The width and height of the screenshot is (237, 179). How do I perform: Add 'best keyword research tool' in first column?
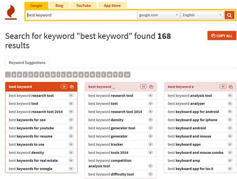(71, 95)
